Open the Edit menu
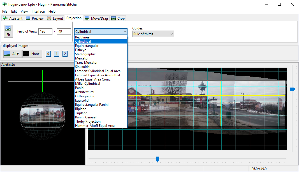The image size is (299, 172). pos(14,12)
